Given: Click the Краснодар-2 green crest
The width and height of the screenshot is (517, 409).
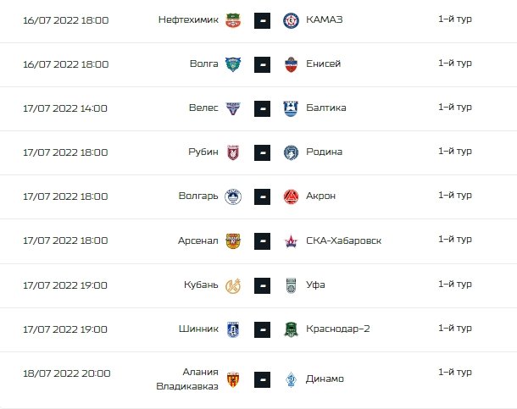Looking at the screenshot, I should pos(291,329).
